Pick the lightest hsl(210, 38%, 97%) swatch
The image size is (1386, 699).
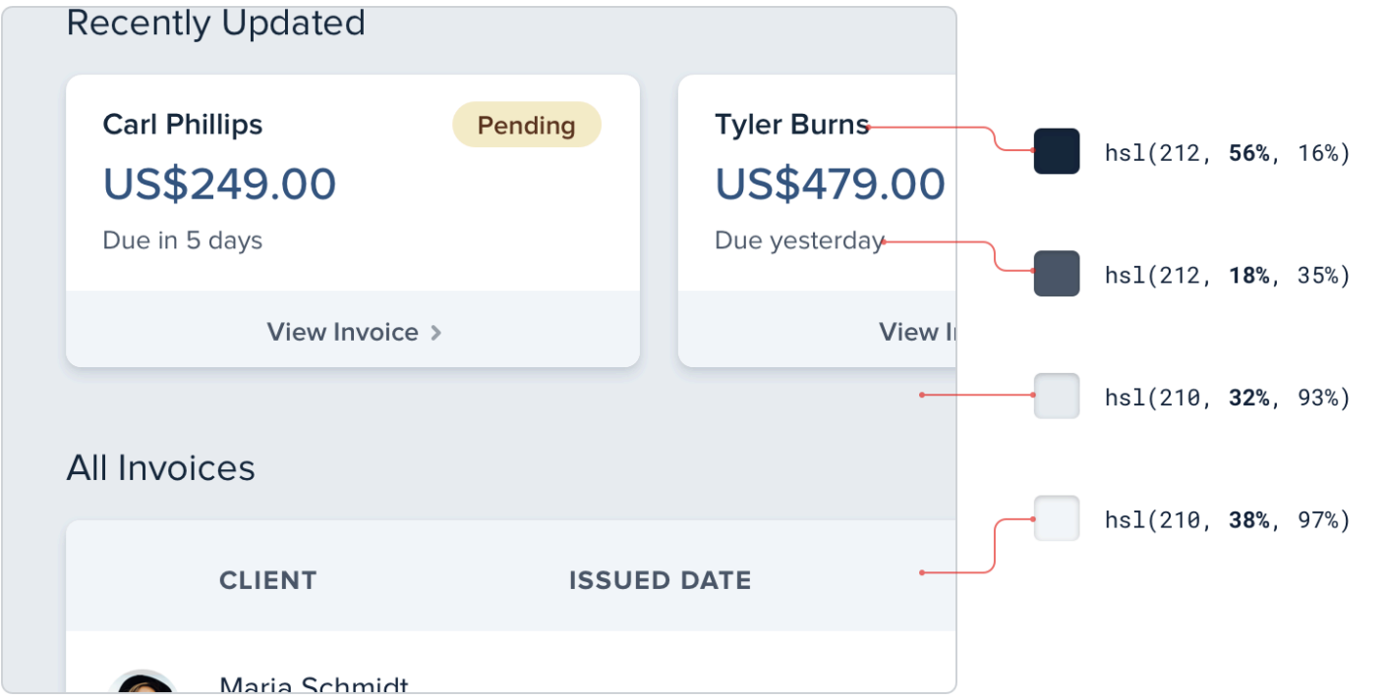coord(1057,518)
